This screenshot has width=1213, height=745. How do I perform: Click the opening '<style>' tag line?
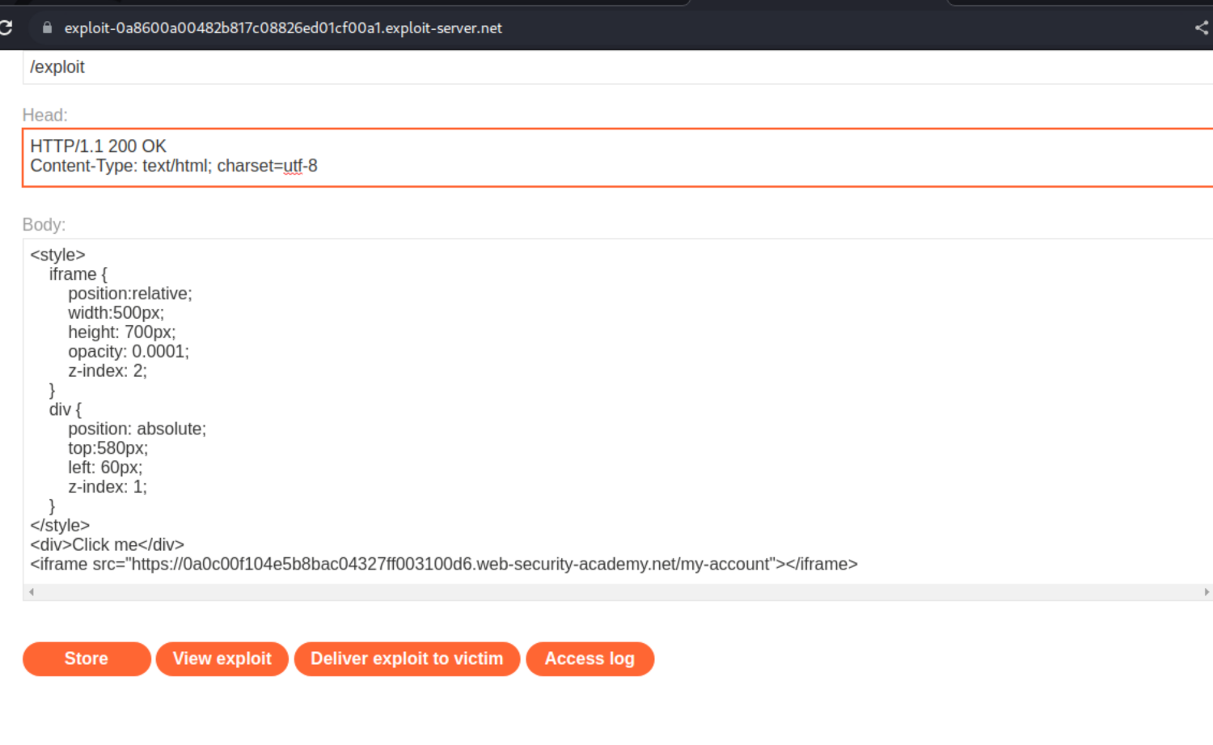57,255
